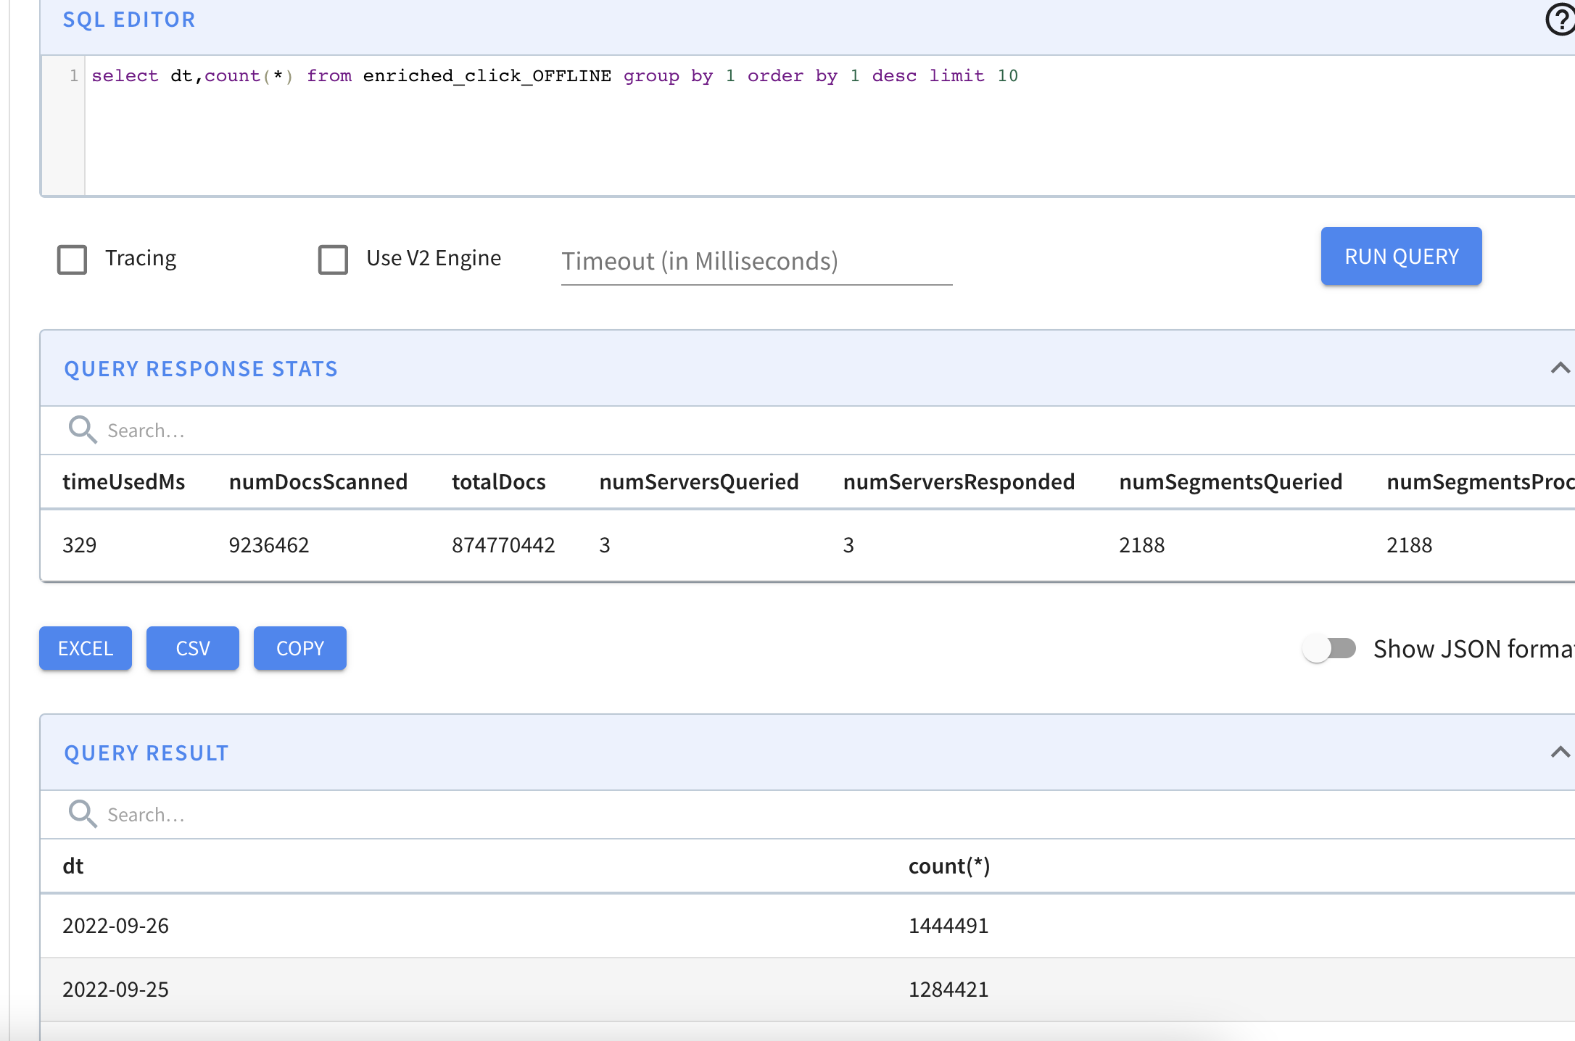Screen dimensions: 1575x1041
Task: Collapse the Query Result panel
Action: click(x=1559, y=752)
